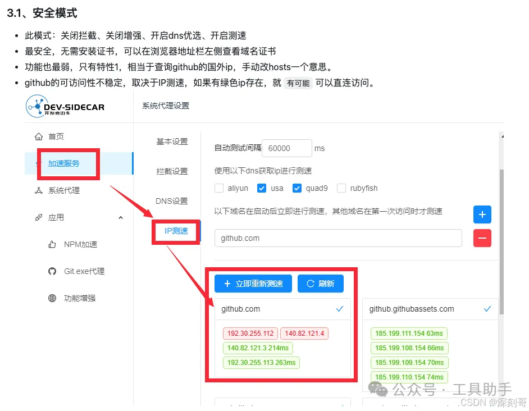
Task: Click the 应用 rocket icon
Action: click(x=39, y=218)
